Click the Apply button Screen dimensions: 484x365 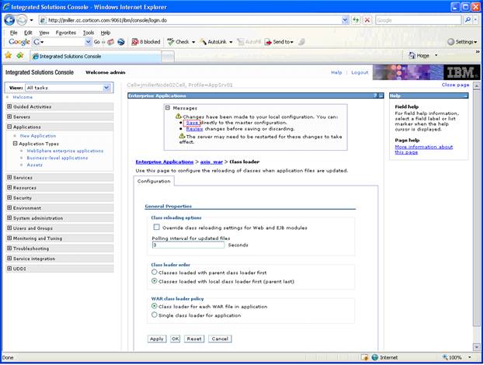pyautogui.click(x=157, y=339)
